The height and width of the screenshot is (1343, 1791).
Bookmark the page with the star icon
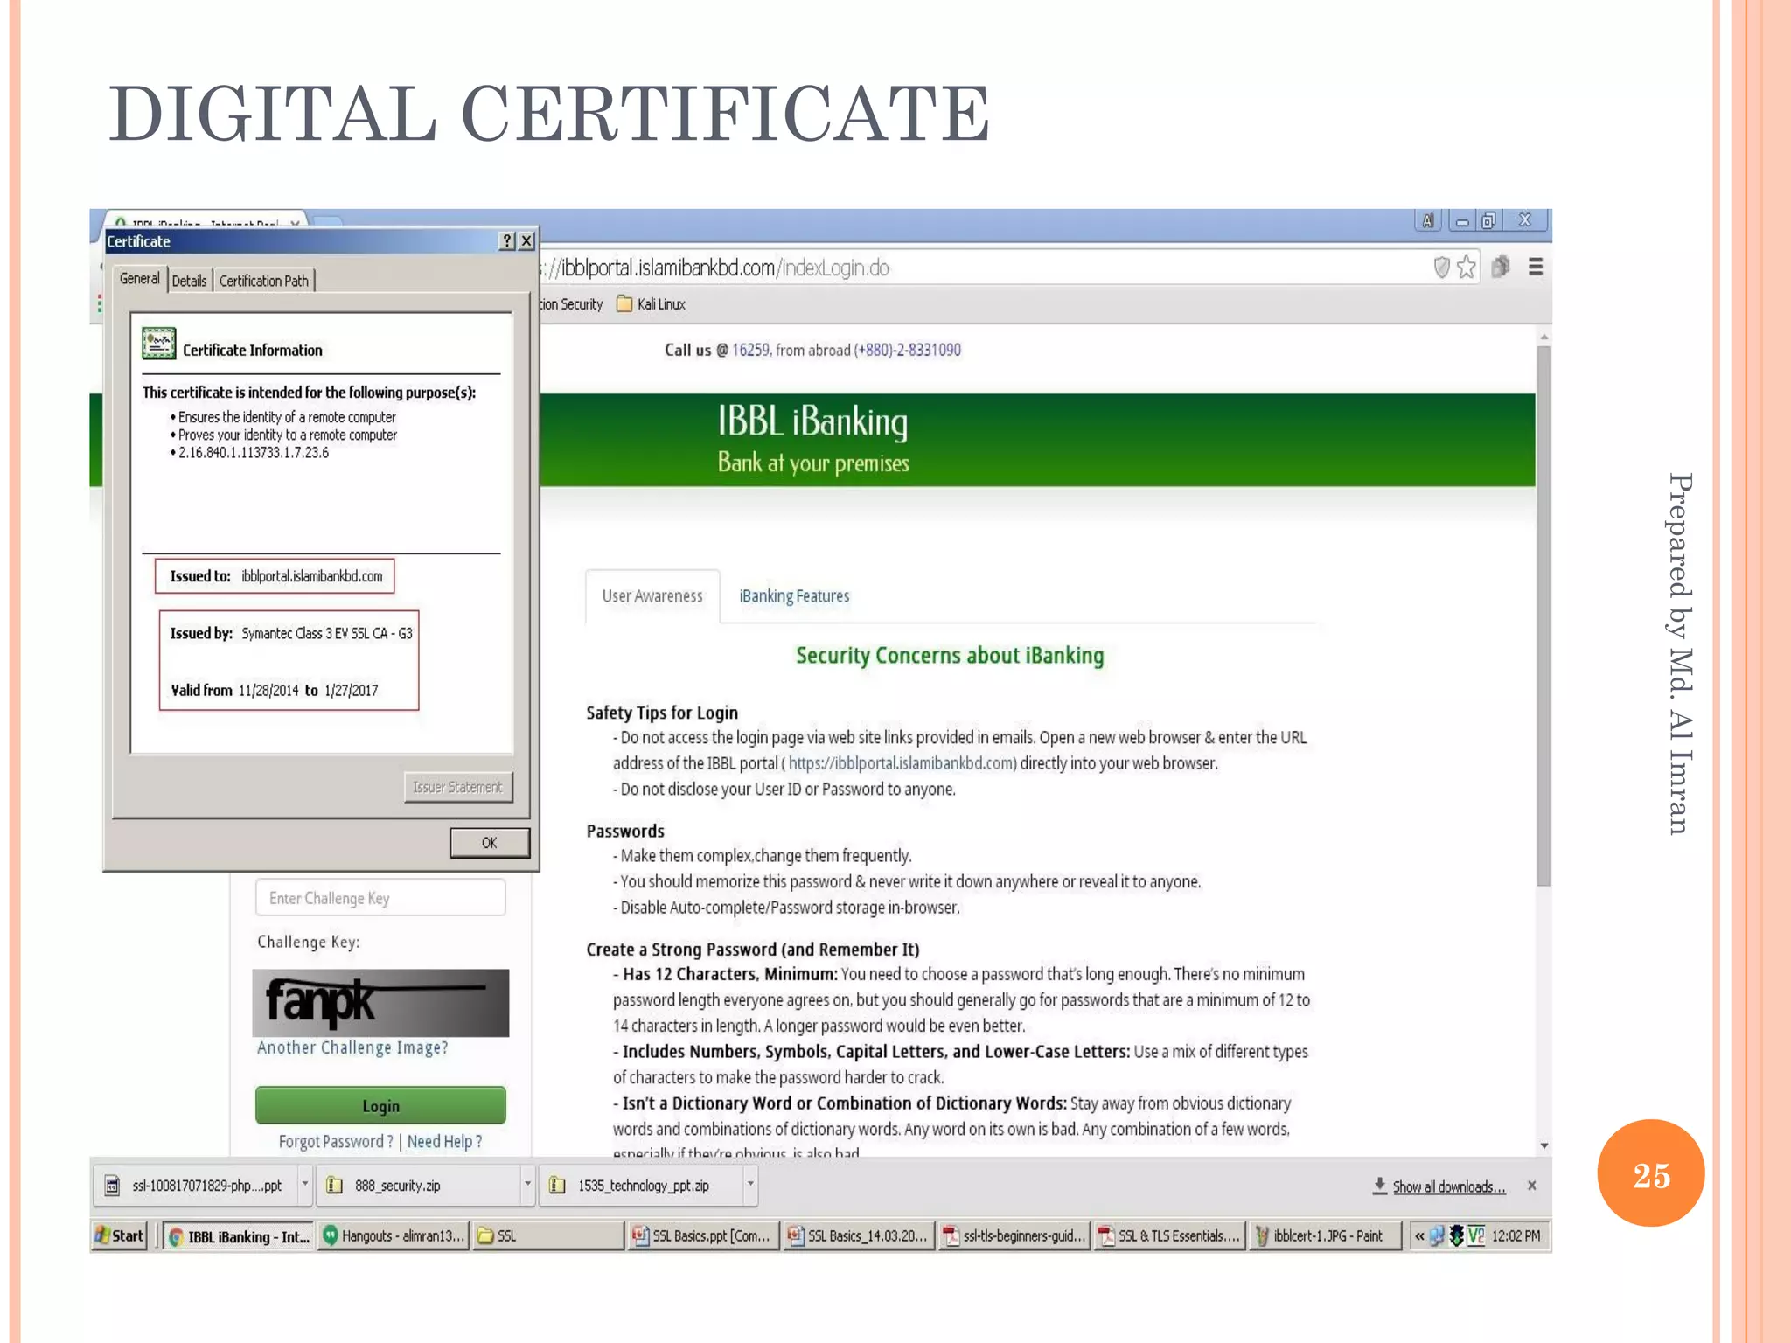pos(1467,268)
